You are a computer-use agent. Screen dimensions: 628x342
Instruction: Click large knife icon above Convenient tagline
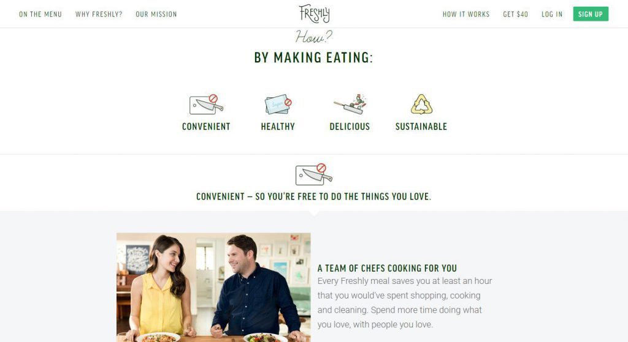314,174
